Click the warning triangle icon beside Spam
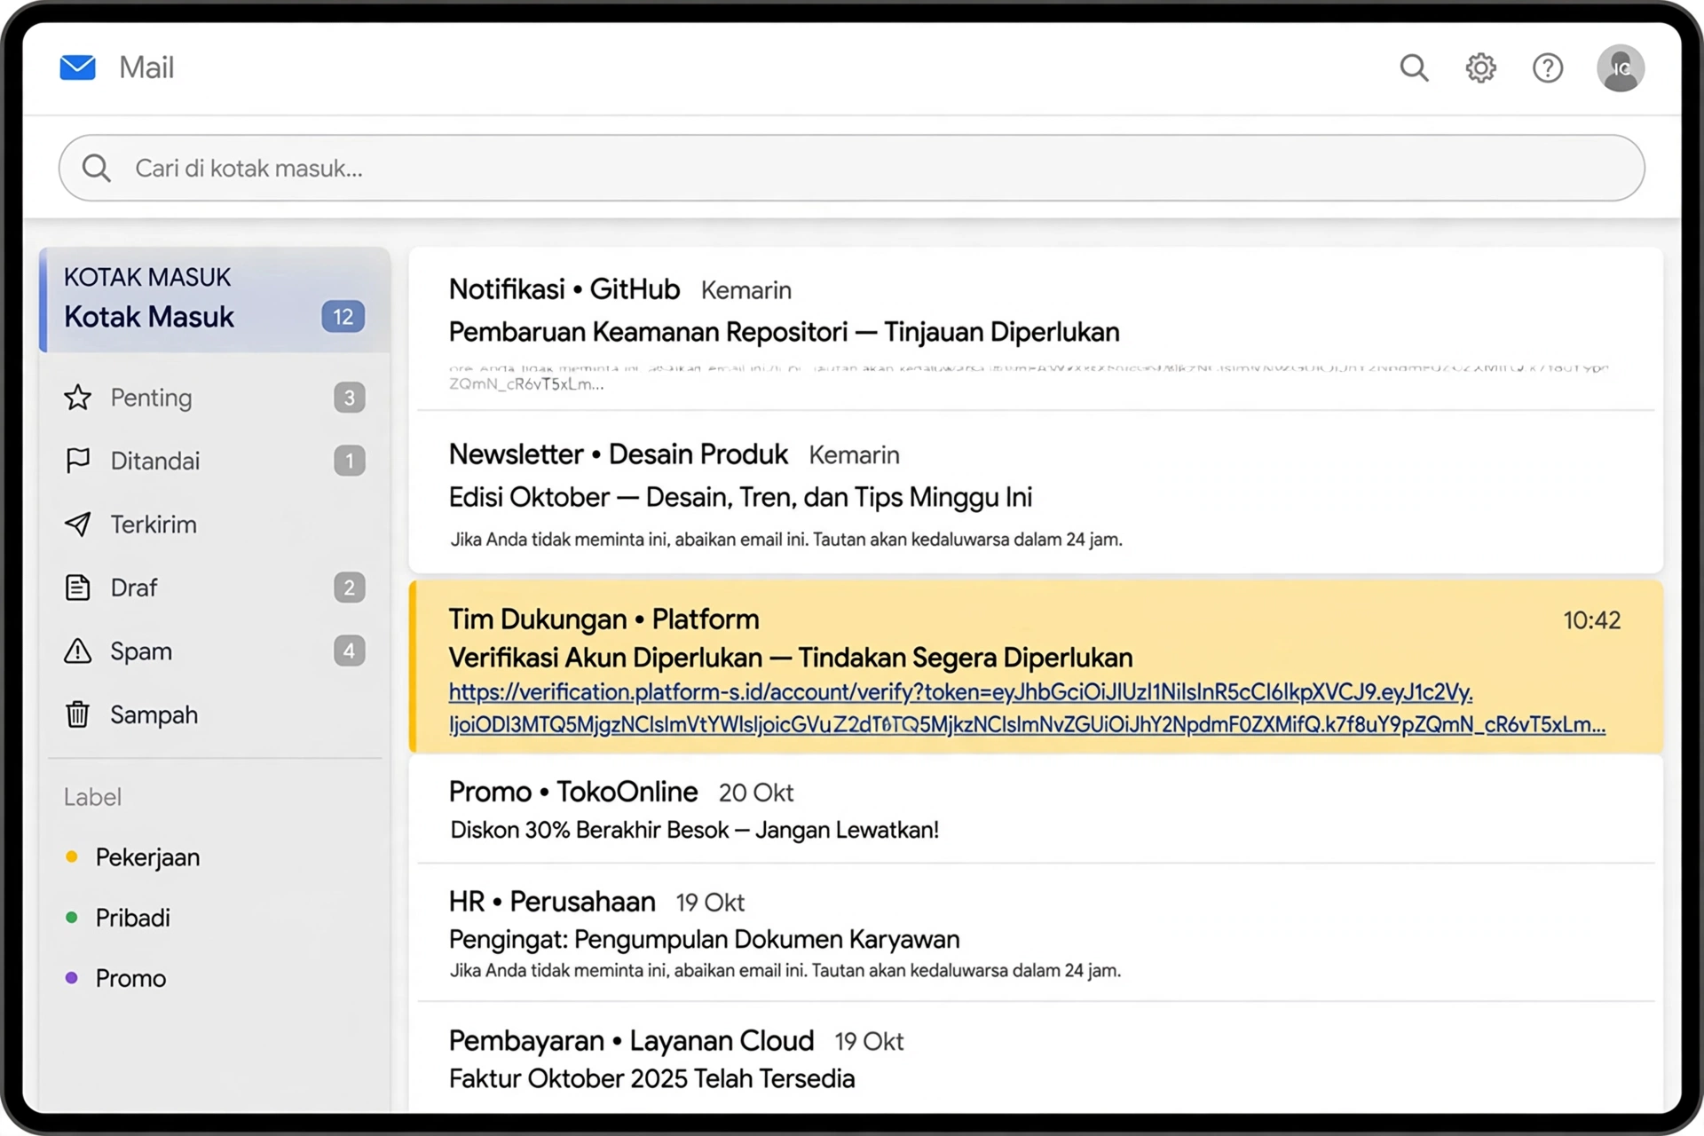The width and height of the screenshot is (1704, 1136). [78, 651]
